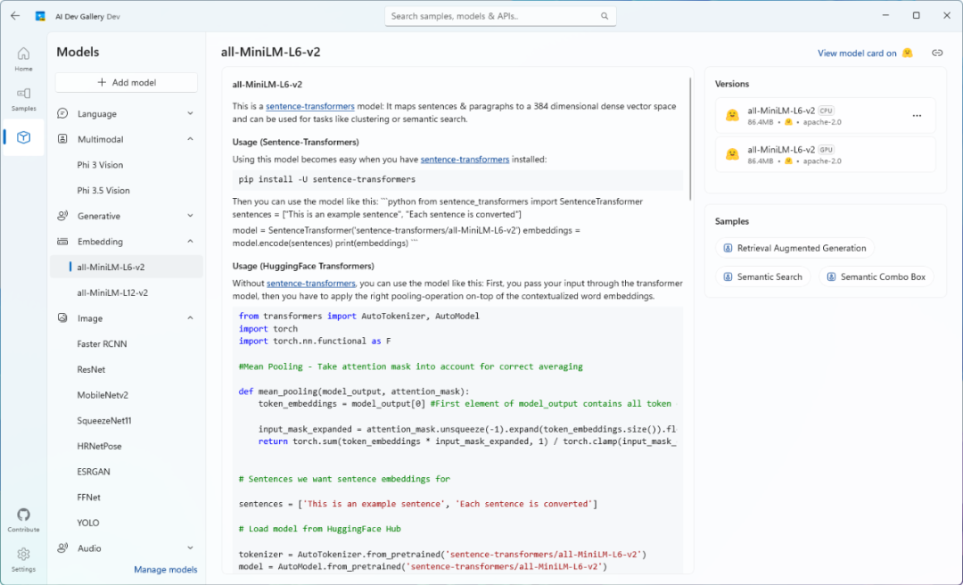The image size is (963, 585).
Task: Open Manage models link
Action: coord(165,570)
